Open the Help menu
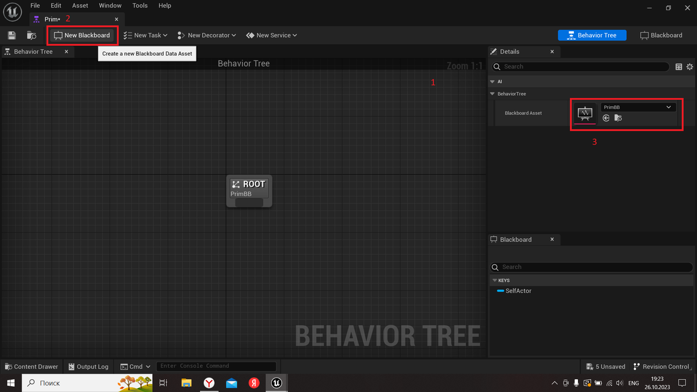This screenshot has width=697, height=392. click(x=165, y=6)
